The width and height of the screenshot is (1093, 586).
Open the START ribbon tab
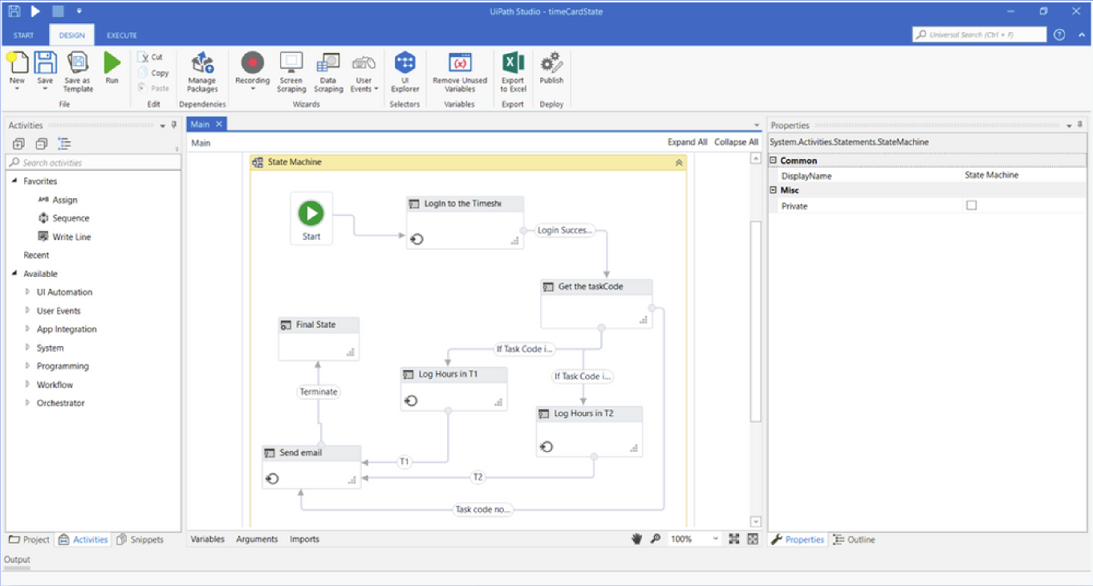[24, 35]
